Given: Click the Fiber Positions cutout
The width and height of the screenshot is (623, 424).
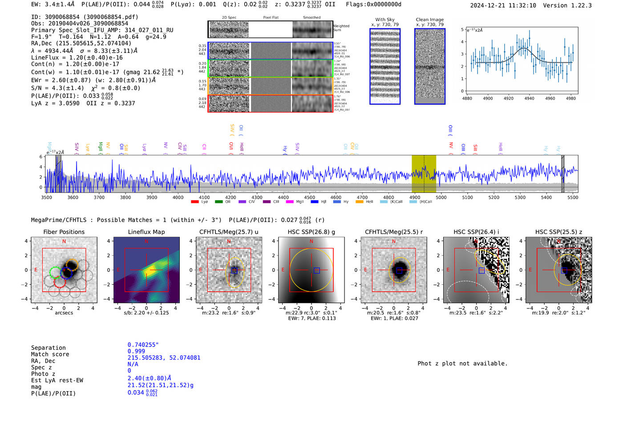Looking at the screenshot, I should coord(64,270).
